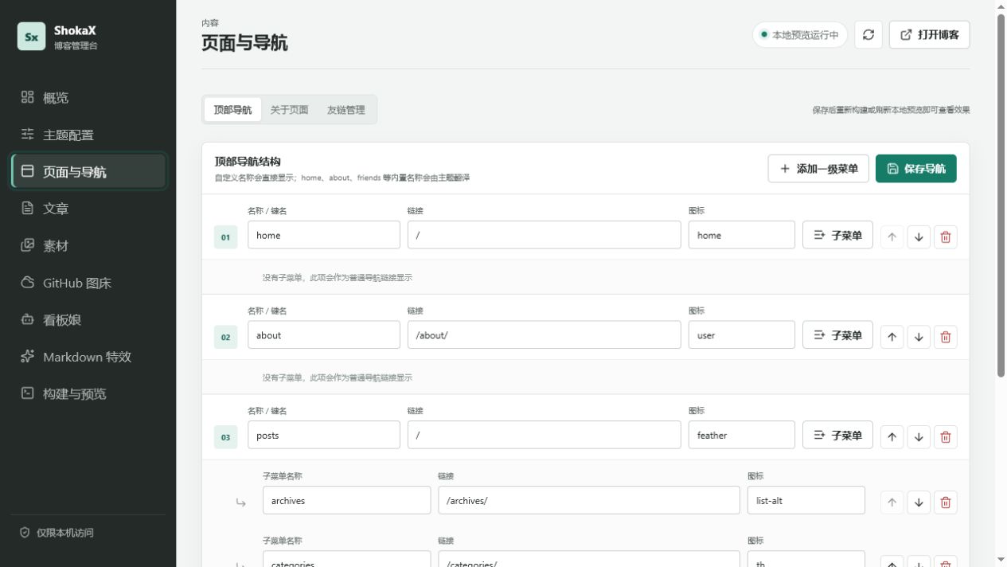Focus the /about/ link field

pos(544,335)
